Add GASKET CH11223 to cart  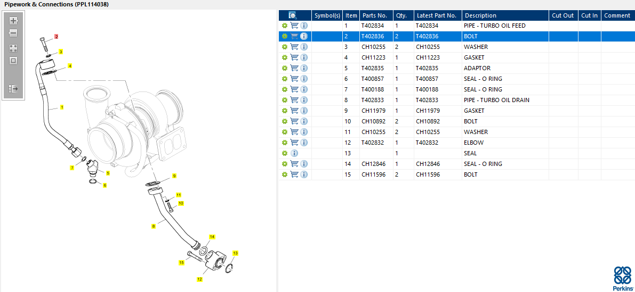[x=294, y=57]
